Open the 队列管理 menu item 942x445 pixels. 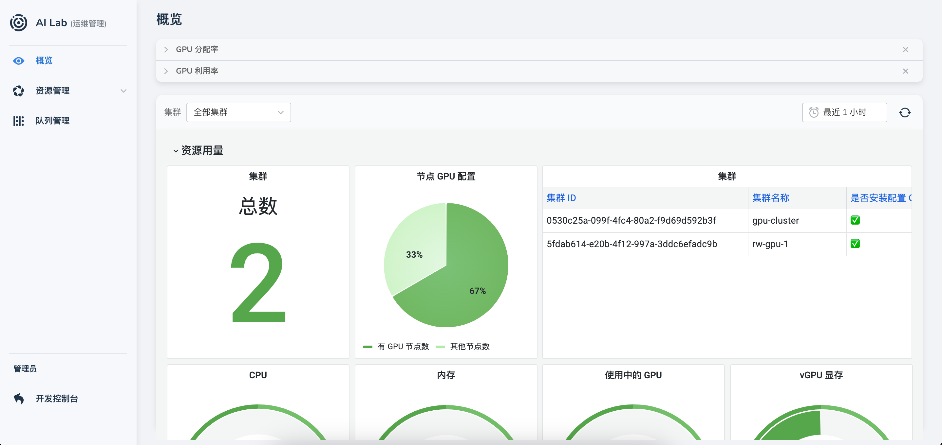[53, 121]
